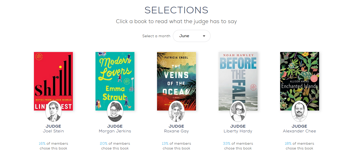This screenshot has width=353, height=158.
Task: Click Morgan Jerkins' judge portrait icon
Action: click(x=115, y=111)
